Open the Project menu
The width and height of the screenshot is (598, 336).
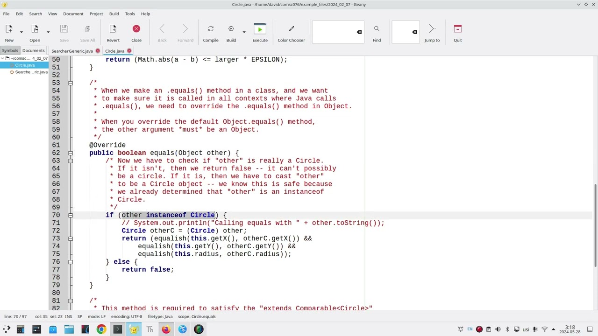pos(96,14)
